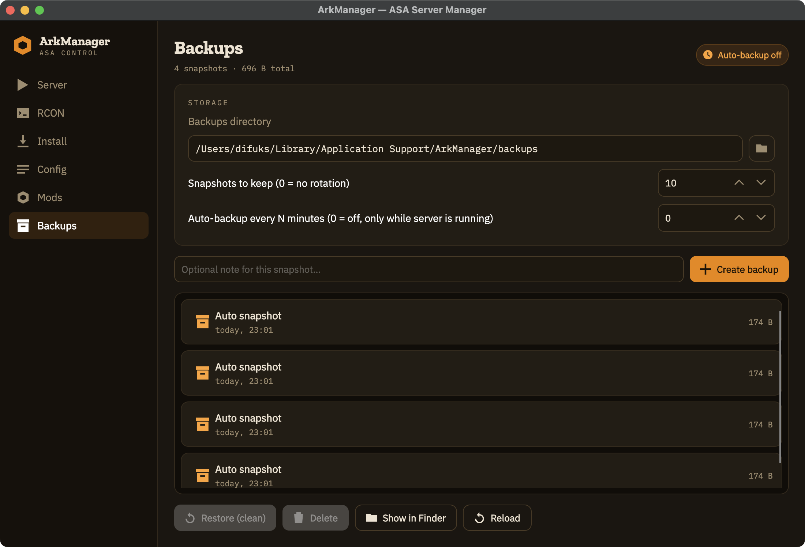Image resolution: width=805 pixels, height=547 pixels.
Task: Click the Install download-arrow icon
Action: click(x=23, y=141)
